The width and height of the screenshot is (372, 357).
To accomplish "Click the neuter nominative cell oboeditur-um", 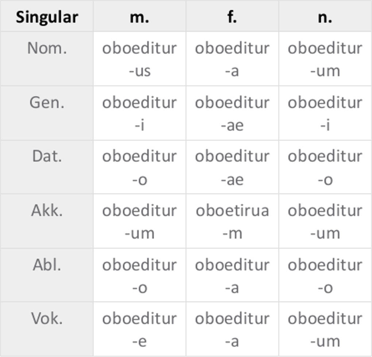I will (x=325, y=59).
